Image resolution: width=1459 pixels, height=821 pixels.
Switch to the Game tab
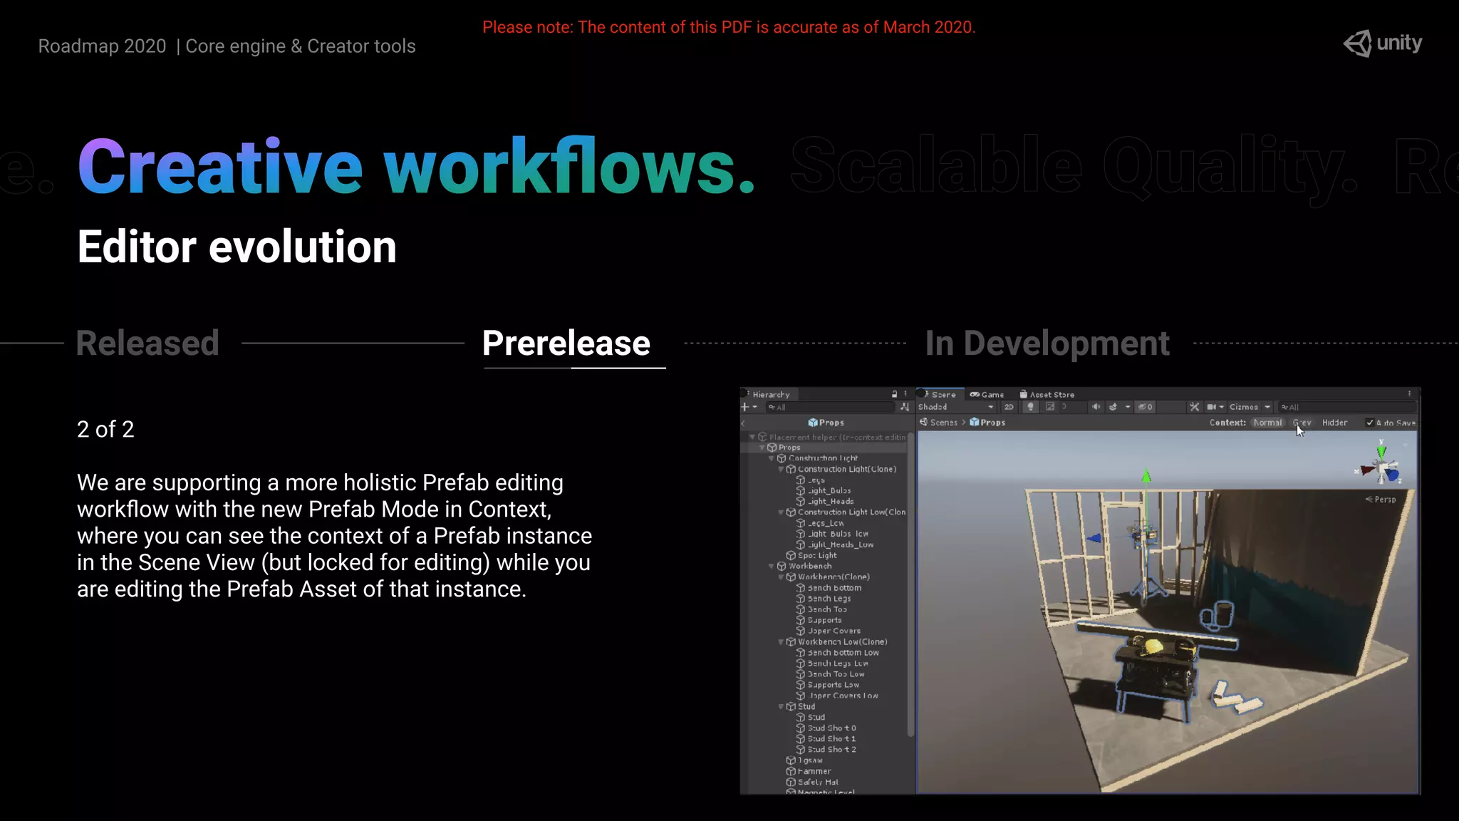987,394
